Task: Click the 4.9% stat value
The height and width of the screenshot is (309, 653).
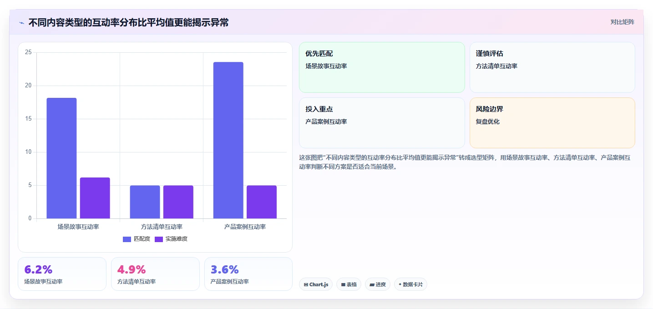Action: point(132,269)
